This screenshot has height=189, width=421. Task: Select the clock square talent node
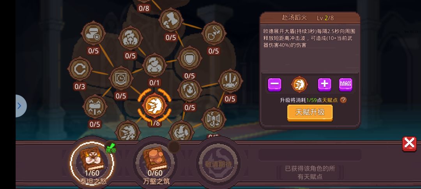121,78
